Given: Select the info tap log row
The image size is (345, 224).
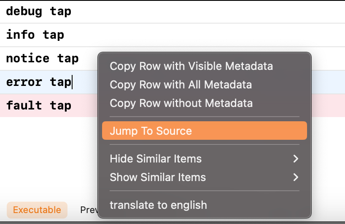Looking at the screenshot, I should click(x=35, y=35).
